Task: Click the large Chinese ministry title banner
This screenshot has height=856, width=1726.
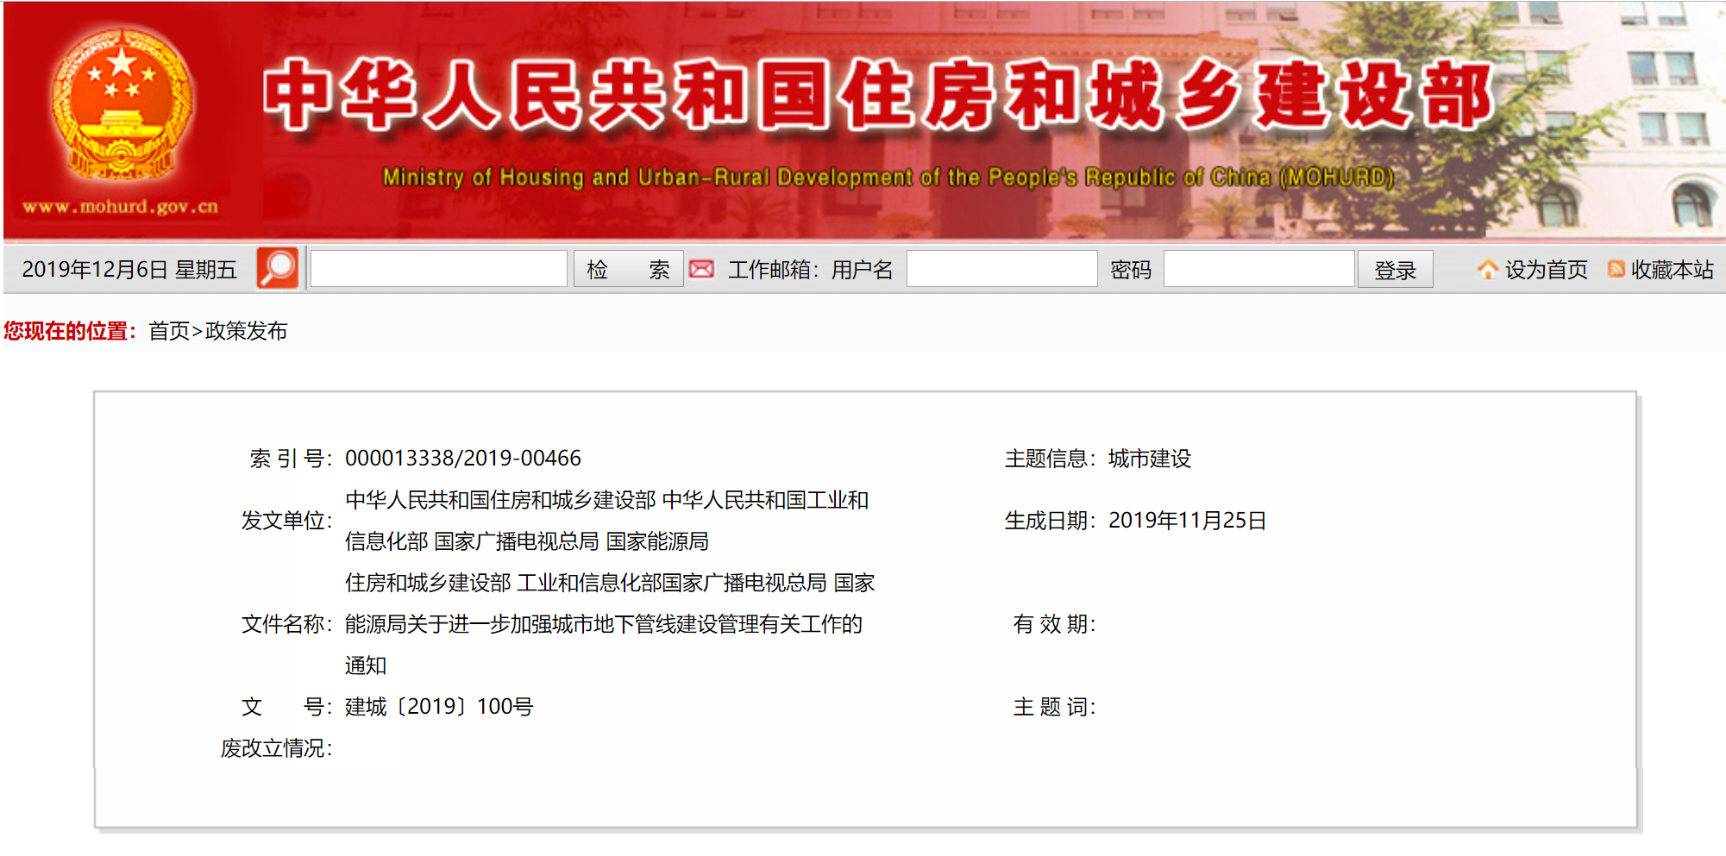Action: click(x=878, y=97)
